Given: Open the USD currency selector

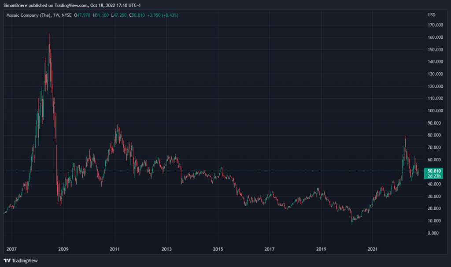Looking at the screenshot, I should pos(431,15).
